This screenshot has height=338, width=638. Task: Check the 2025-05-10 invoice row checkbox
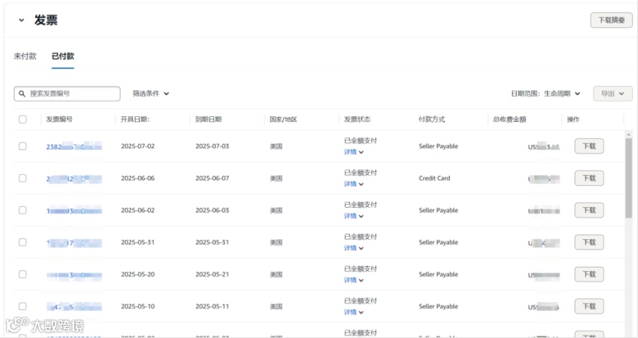coord(23,306)
